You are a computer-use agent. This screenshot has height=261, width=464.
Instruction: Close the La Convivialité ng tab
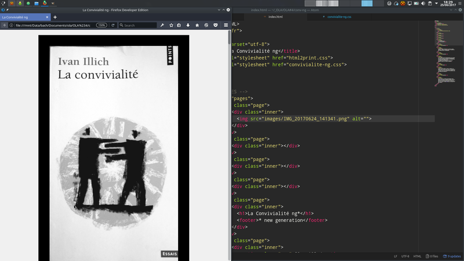[47, 17]
